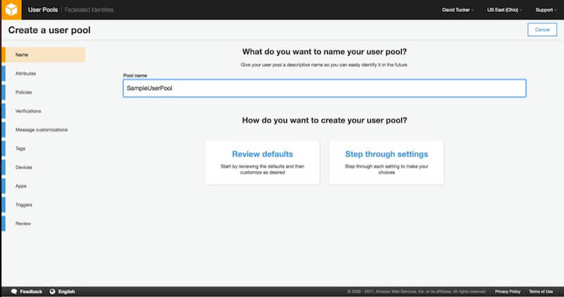Select Verifications in the left navigation
The image size is (564, 297).
pyautogui.click(x=28, y=111)
